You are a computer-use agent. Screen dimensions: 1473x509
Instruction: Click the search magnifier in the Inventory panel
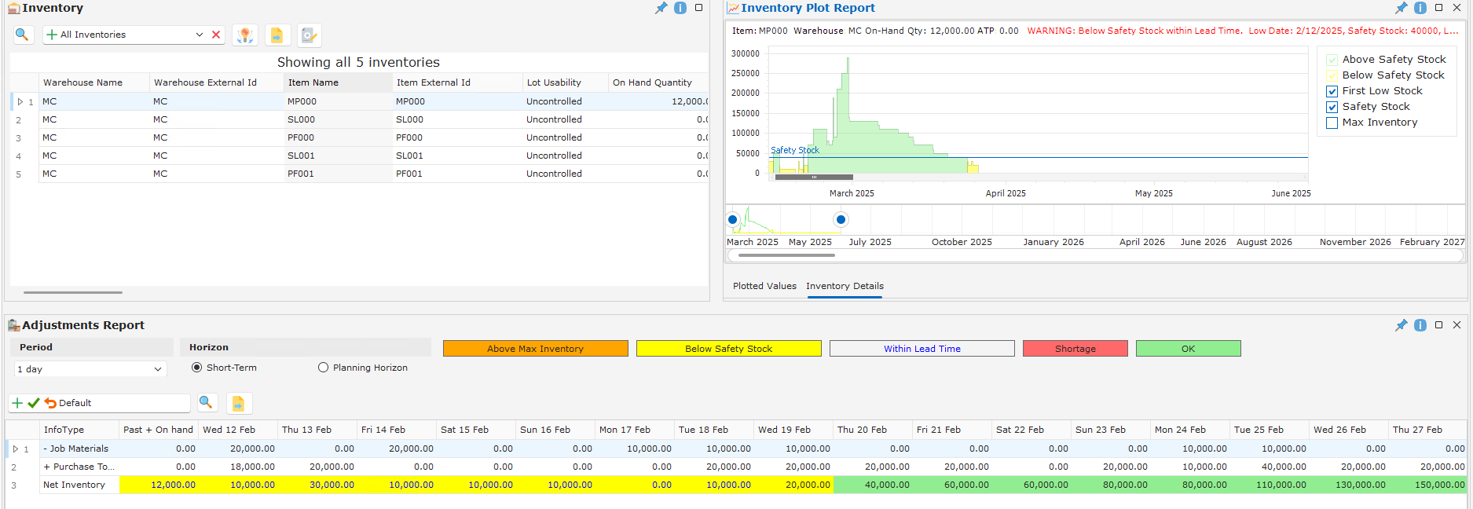[x=22, y=35]
